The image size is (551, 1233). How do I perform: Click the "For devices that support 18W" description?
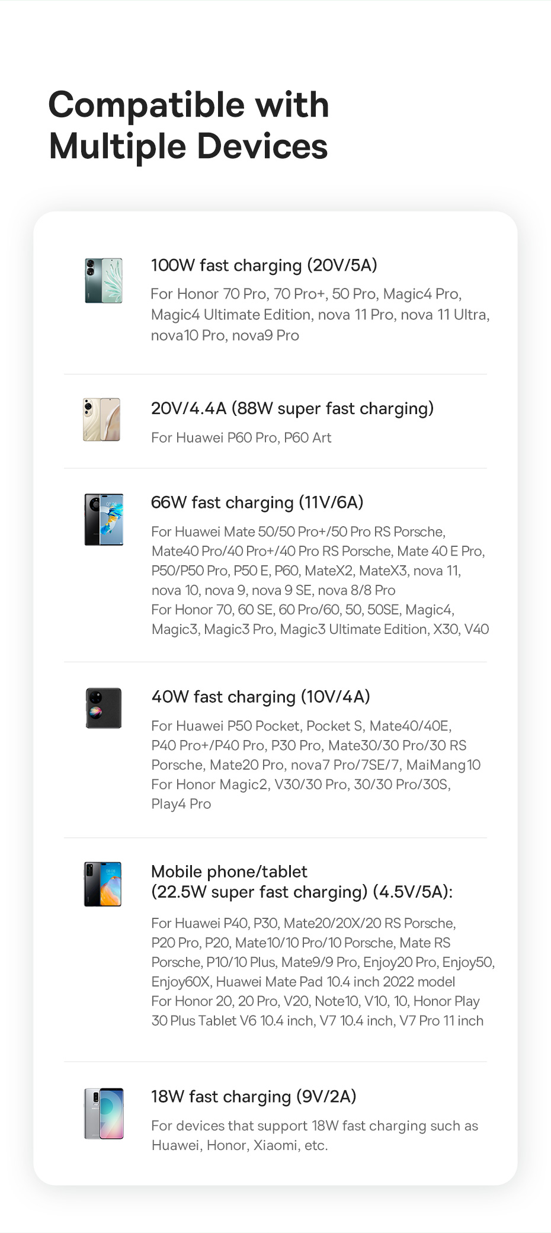(315, 1126)
